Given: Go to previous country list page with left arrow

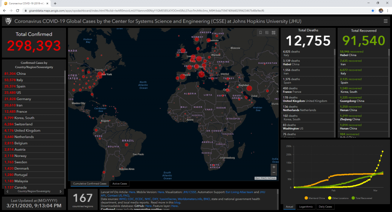Looking at the screenshot, I should 7,191.
